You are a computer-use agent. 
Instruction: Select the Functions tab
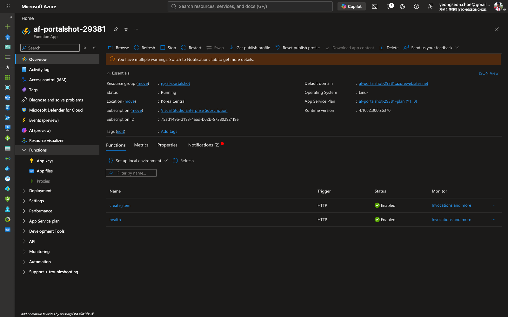coord(116,145)
